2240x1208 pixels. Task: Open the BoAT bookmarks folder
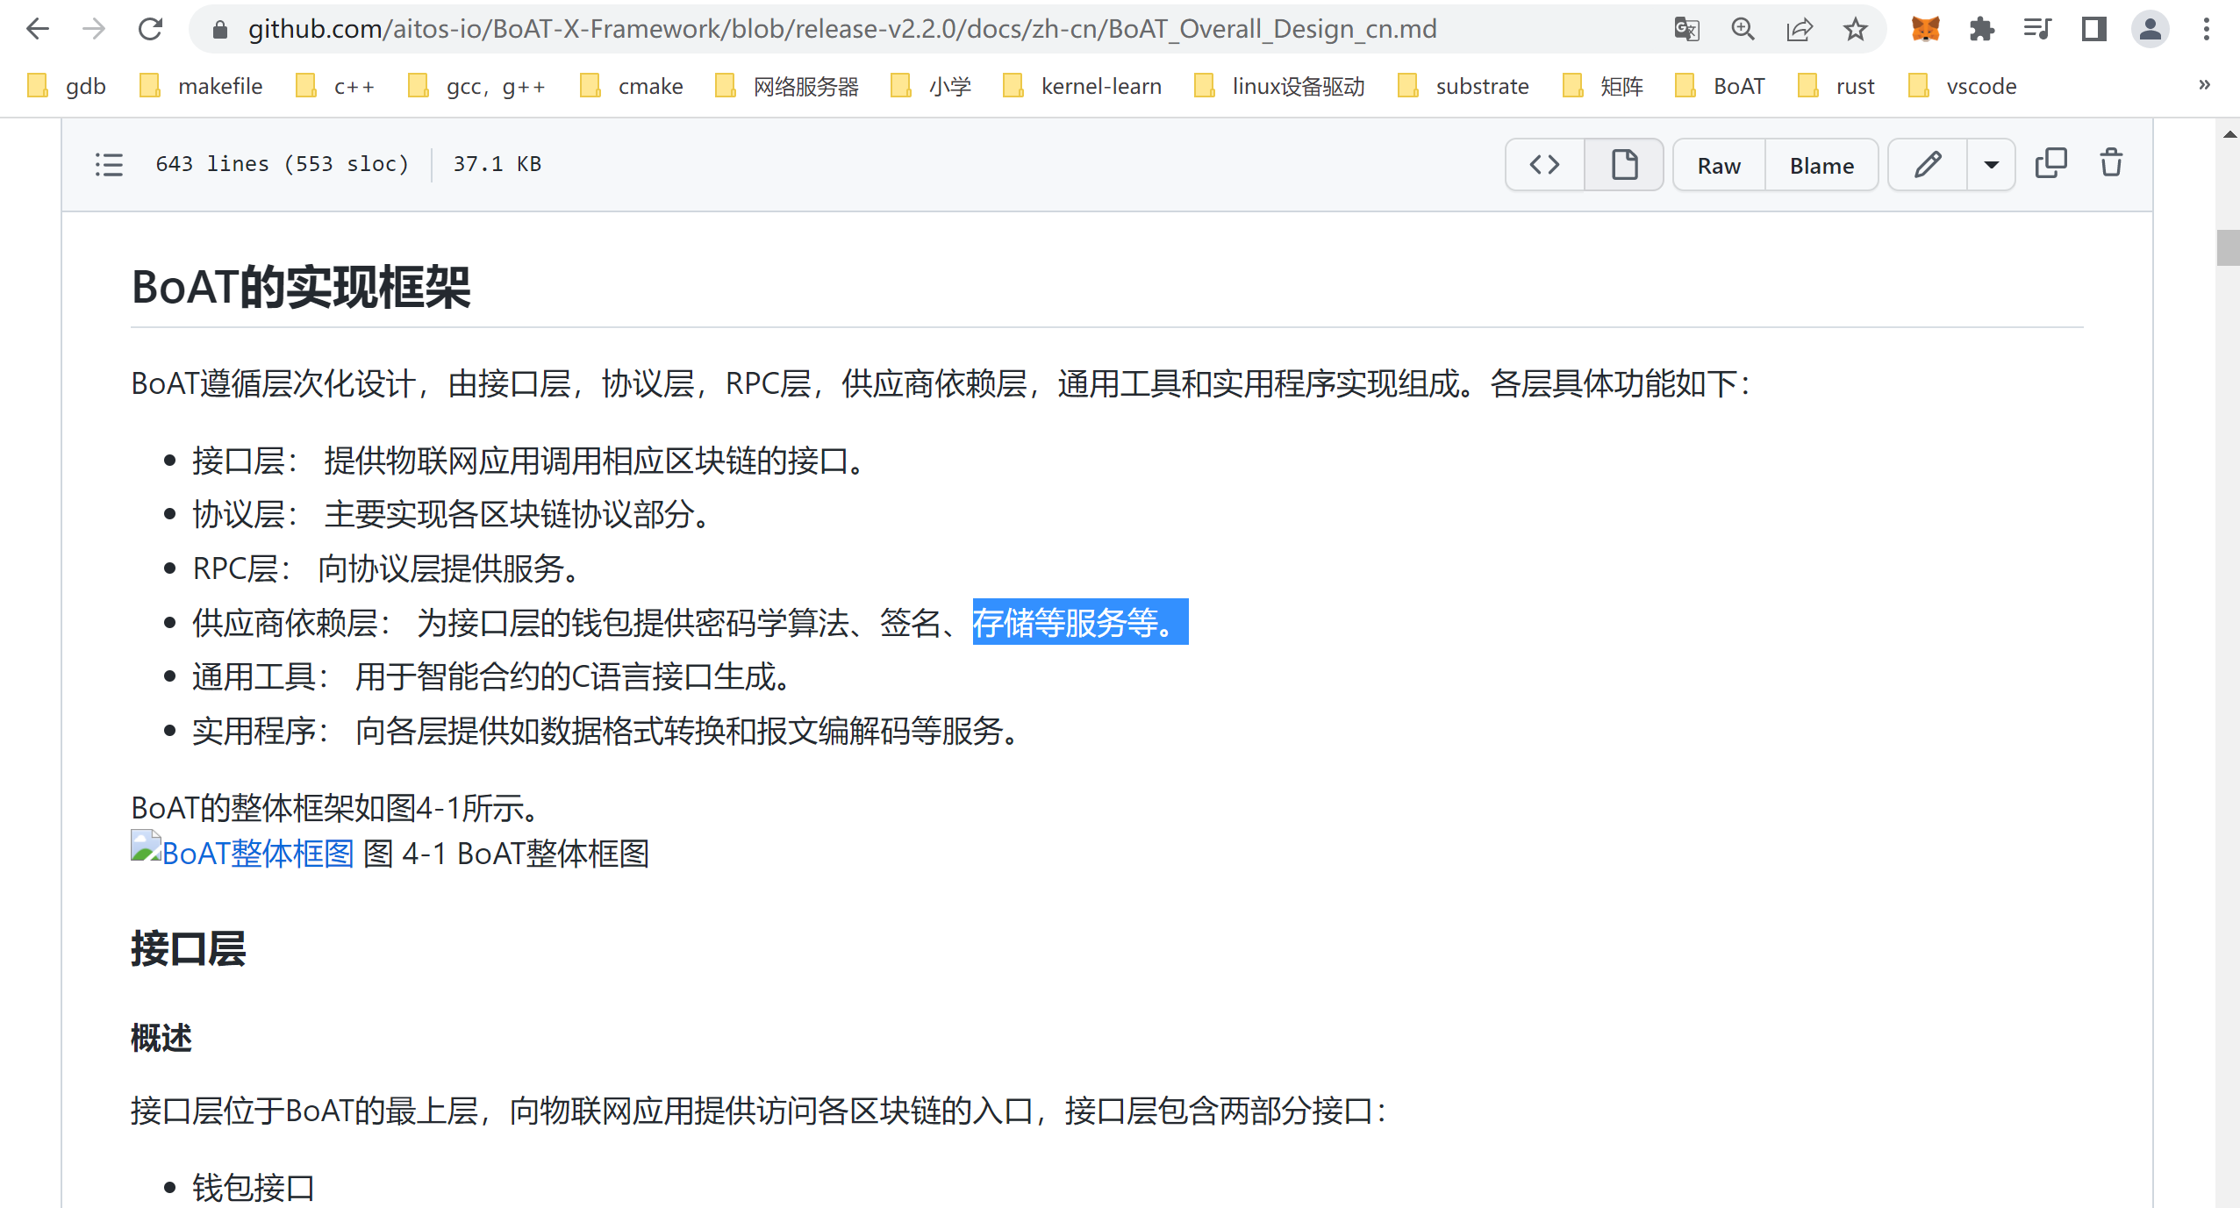pos(1738,85)
